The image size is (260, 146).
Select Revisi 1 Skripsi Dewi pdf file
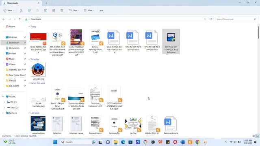57,98
